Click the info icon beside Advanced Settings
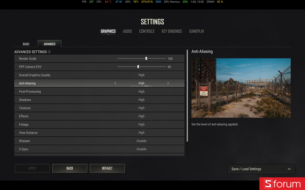 click(49, 52)
